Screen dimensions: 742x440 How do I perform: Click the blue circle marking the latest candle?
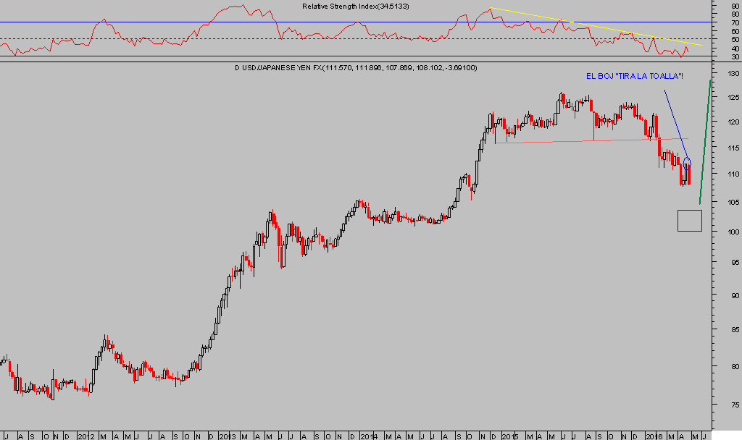(x=687, y=161)
